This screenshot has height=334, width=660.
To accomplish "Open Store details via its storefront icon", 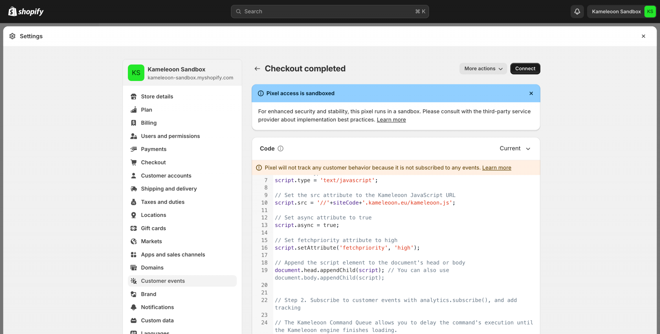I will [x=134, y=97].
